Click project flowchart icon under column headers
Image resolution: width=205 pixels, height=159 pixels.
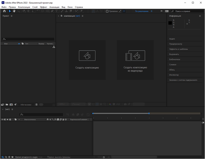[54, 47]
